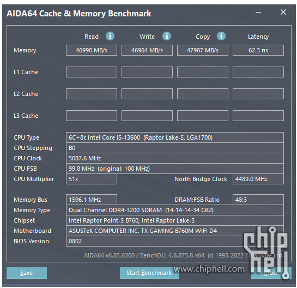Select the Memory Write value 46964 MB/s
The width and height of the screenshot is (297, 288).
point(147,50)
